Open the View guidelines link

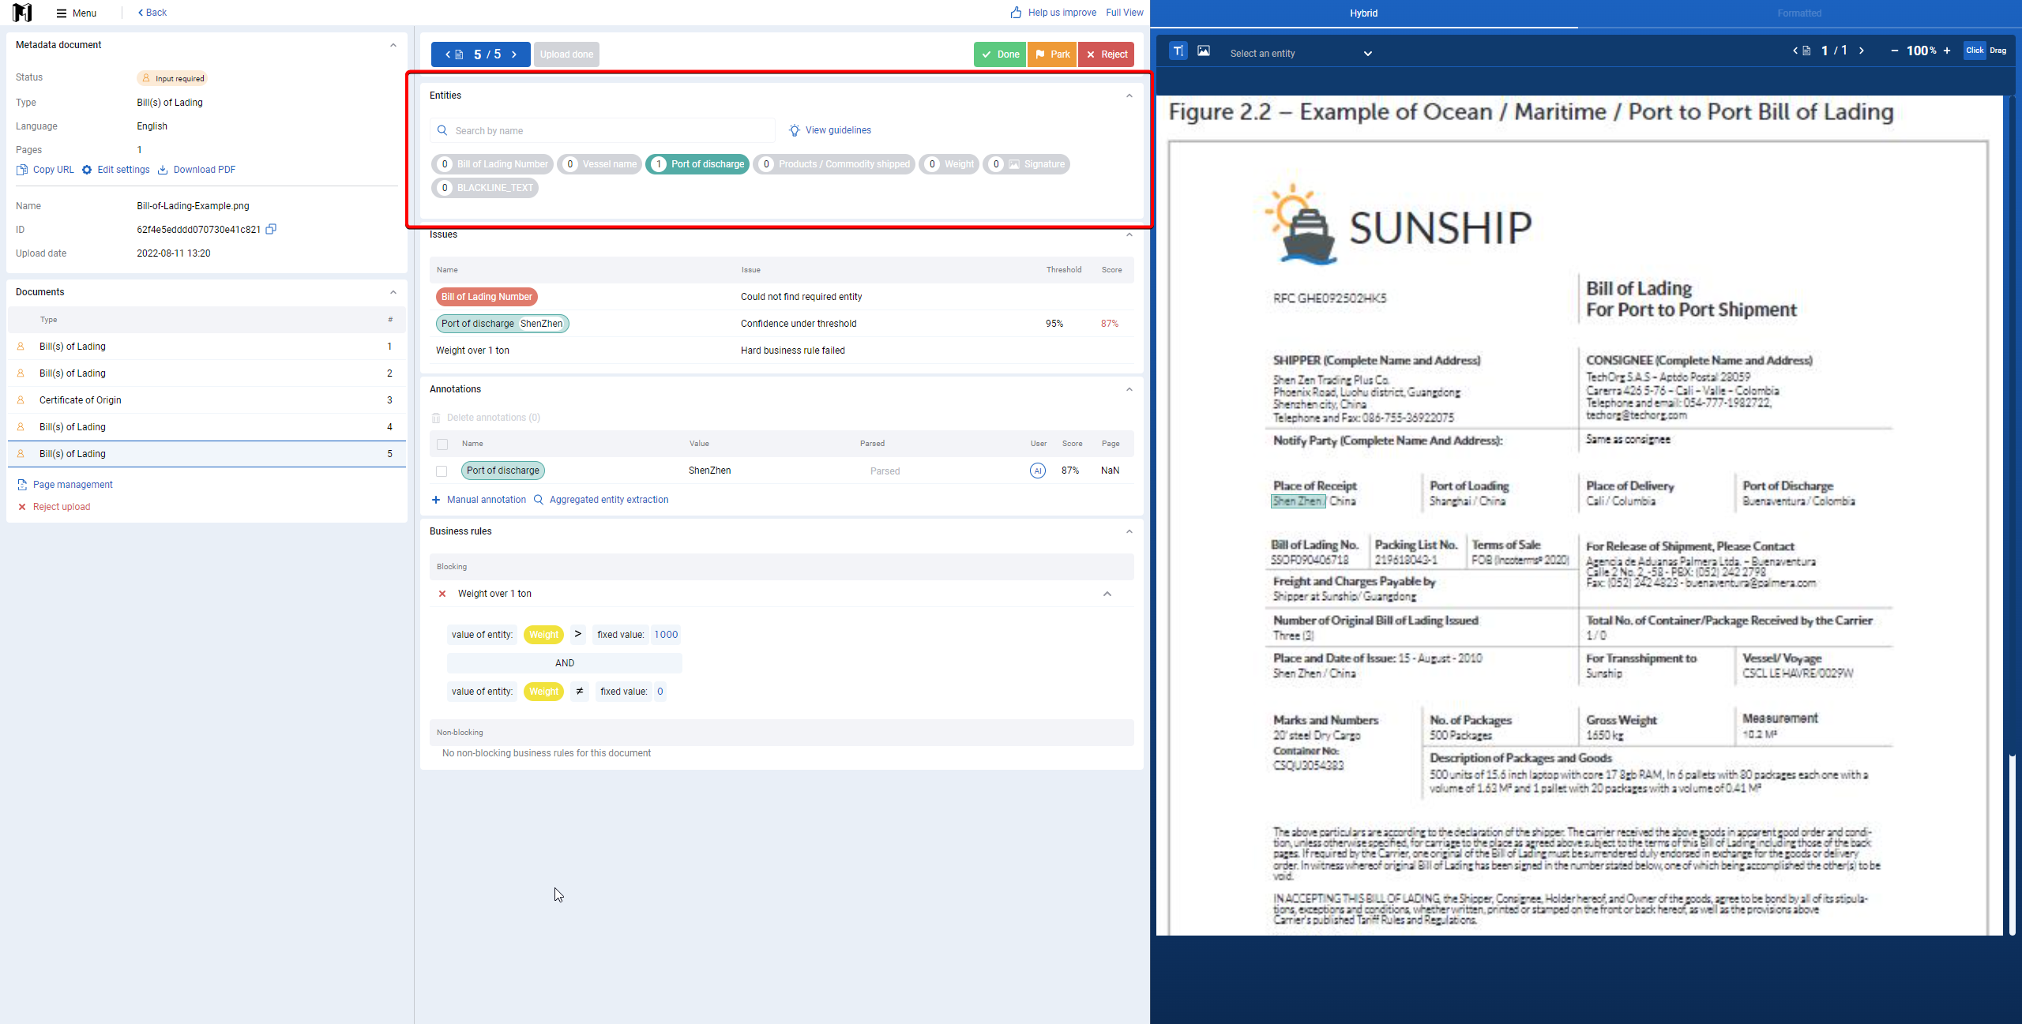[x=829, y=130]
